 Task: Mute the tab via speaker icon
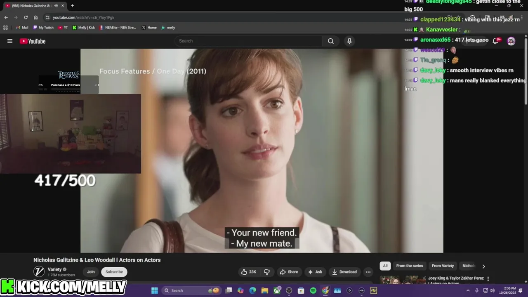coord(56,6)
